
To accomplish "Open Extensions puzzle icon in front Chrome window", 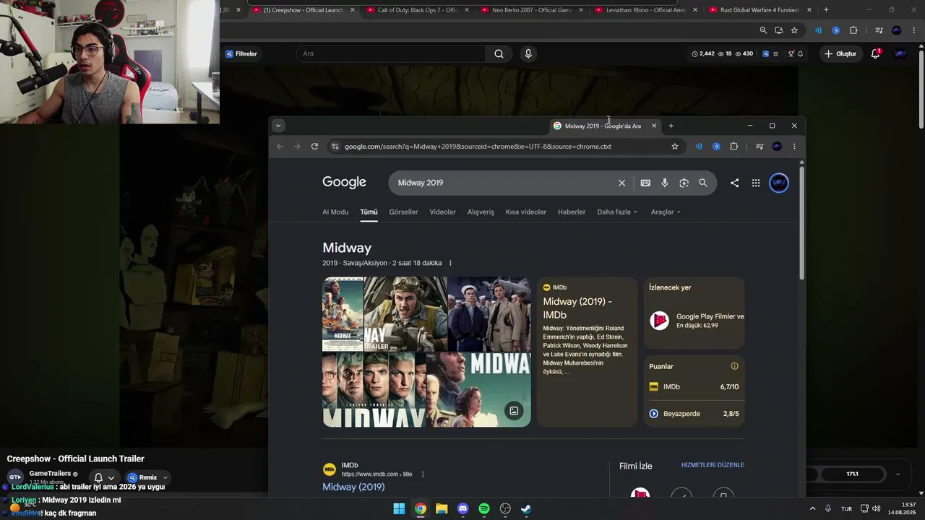I will [x=734, y=146].
